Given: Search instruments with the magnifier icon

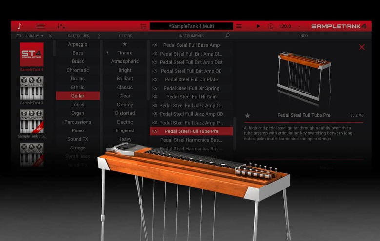Looking at the screenshot, I should point(227,36).
